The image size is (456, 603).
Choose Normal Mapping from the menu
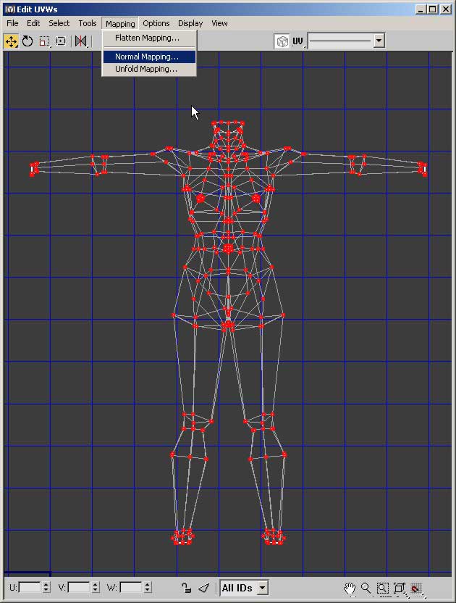(x=147, y=57)
